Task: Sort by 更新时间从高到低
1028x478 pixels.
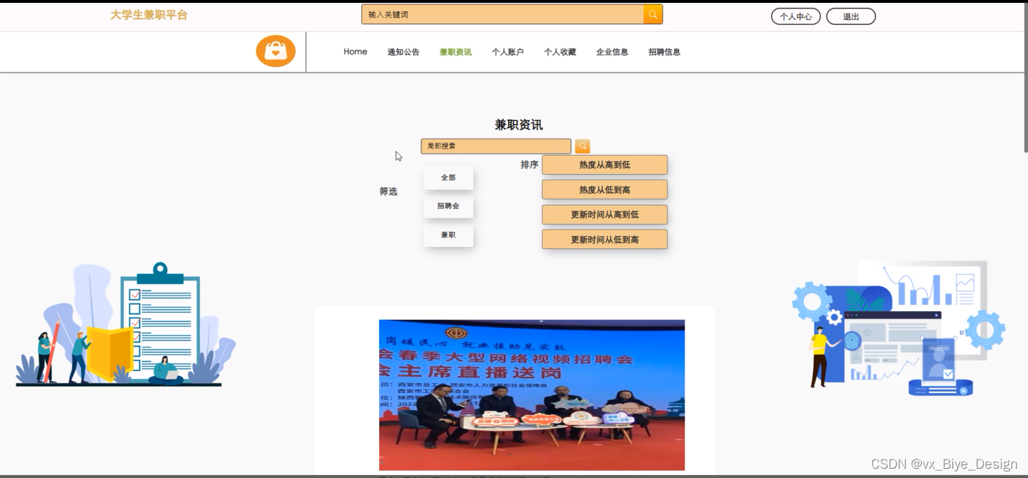Action: point(605,215)
